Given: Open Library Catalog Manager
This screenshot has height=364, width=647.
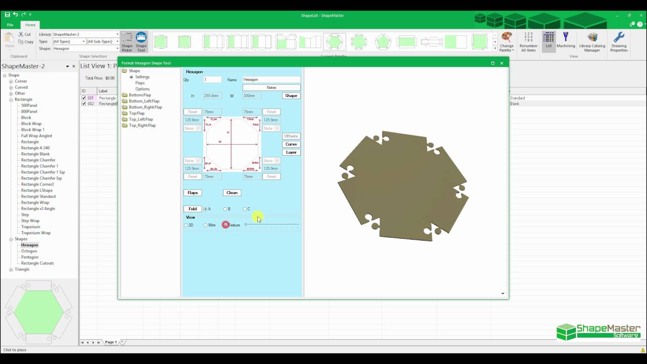Looking at the screenshot, I should point(592,42).
